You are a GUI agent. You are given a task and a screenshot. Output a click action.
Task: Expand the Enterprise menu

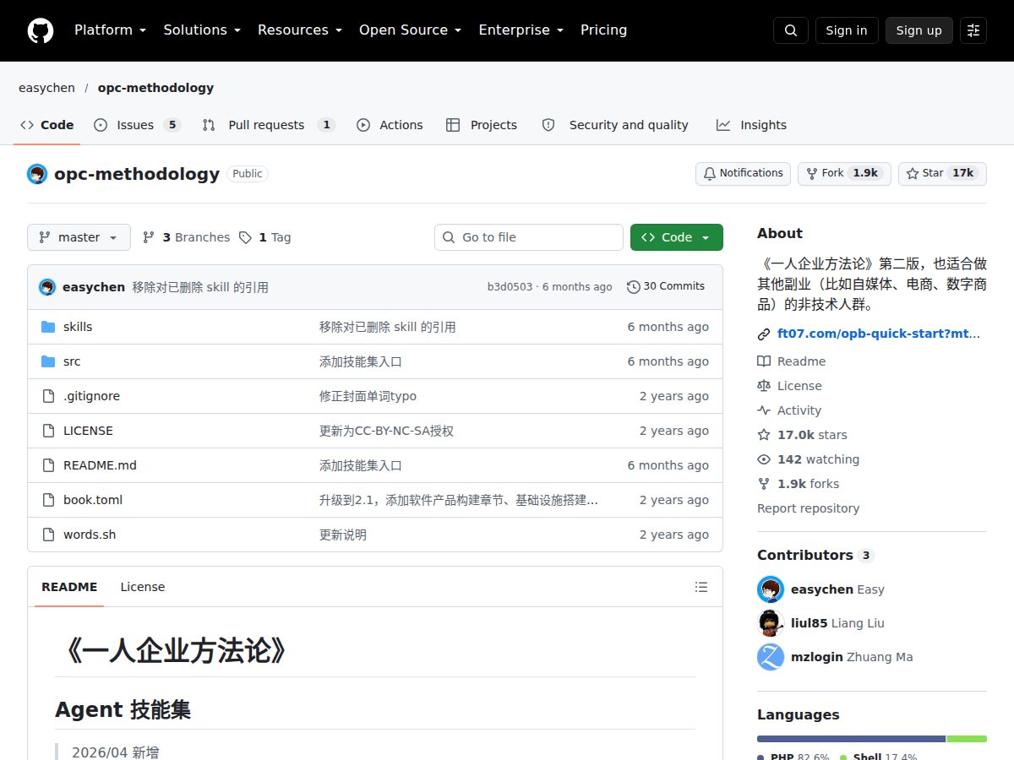(x=521, y=30)
